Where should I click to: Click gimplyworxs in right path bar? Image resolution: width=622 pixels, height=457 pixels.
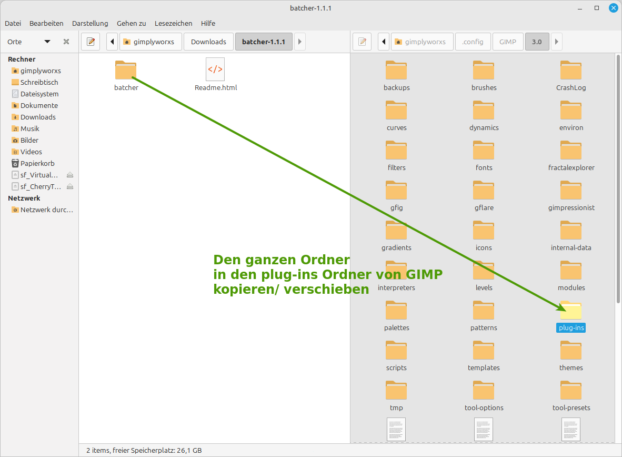tap(422, 42)
